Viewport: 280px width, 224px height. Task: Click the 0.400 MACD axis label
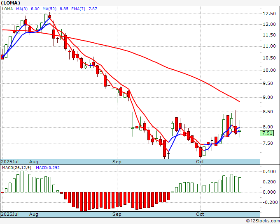[x=269, y=171]
